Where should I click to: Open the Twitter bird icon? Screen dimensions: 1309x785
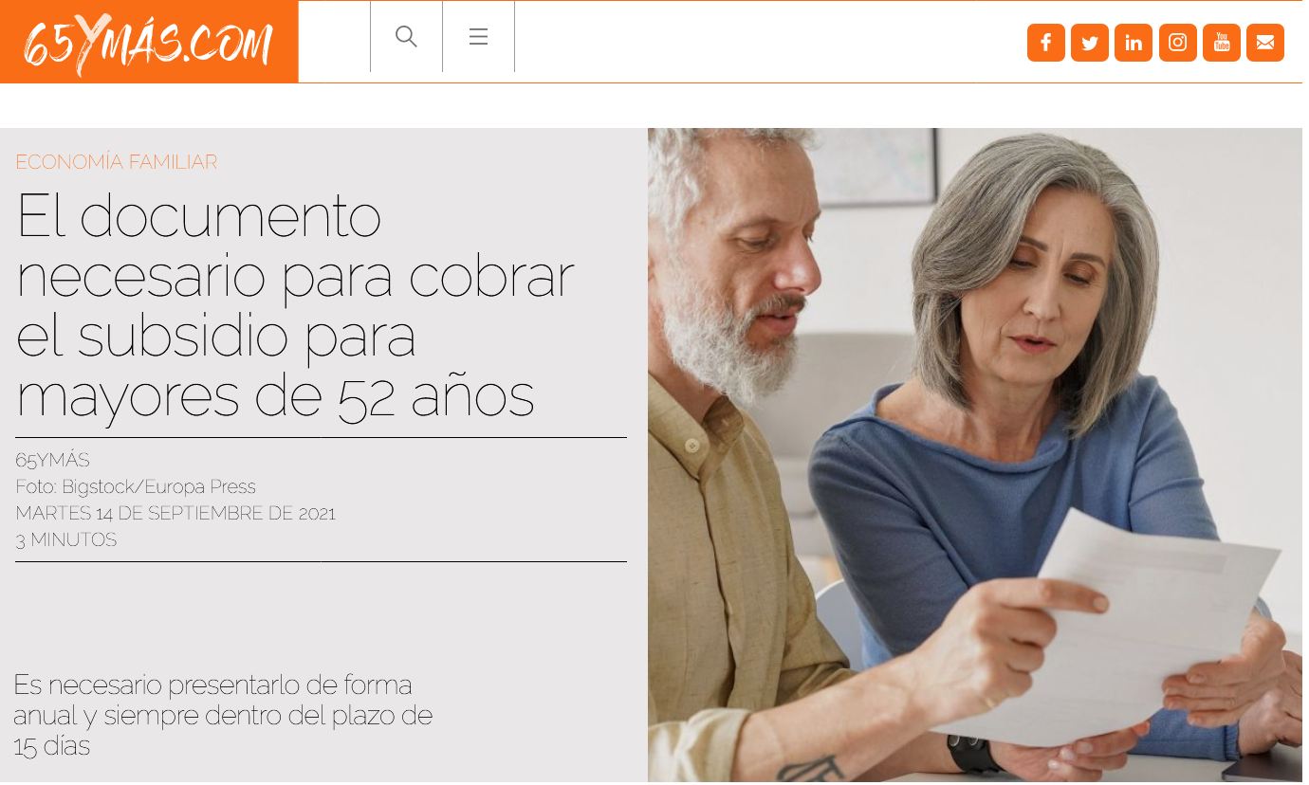[x=1089, y=43]
